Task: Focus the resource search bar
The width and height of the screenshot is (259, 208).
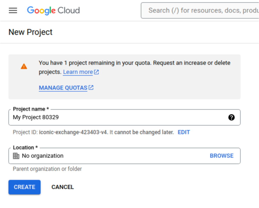Action: pyautogui.click(x=200, y=10)
